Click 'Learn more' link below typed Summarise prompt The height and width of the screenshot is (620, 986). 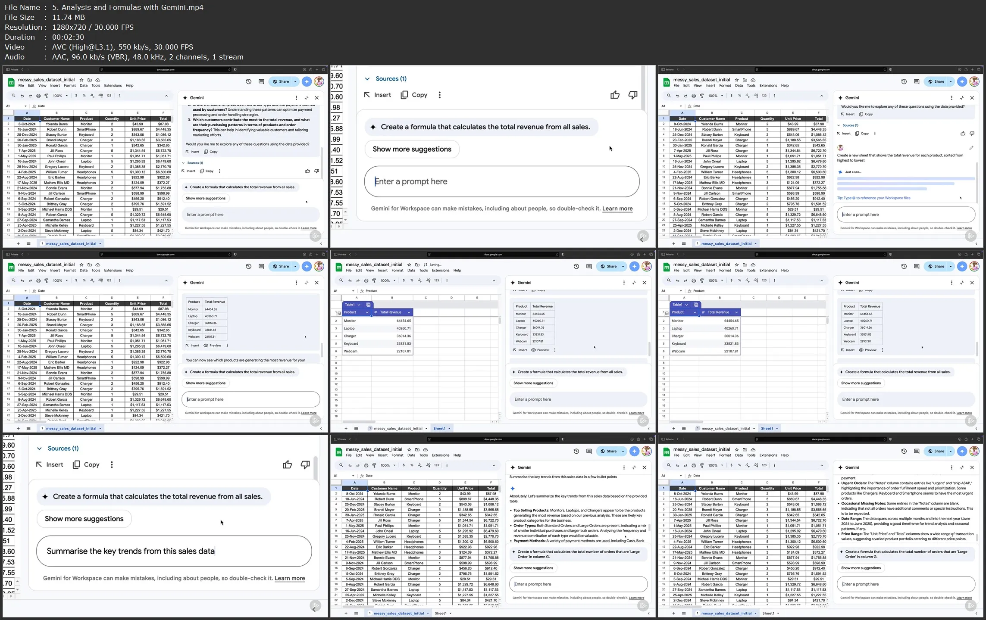[x=290, y=578]
